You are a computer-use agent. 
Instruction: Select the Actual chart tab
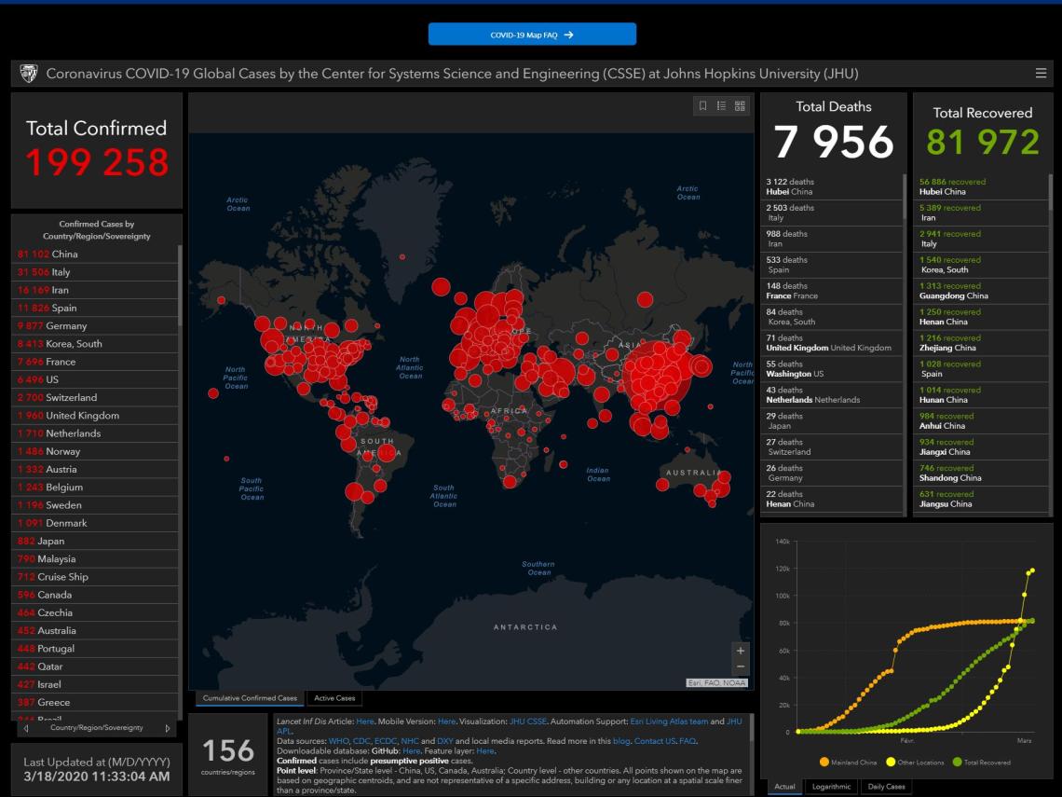pyautogui.click(x=784, y=787)
